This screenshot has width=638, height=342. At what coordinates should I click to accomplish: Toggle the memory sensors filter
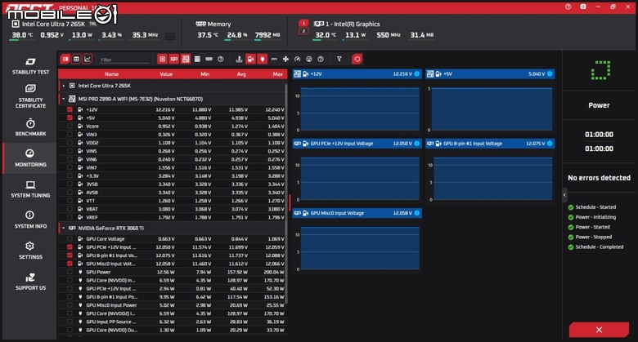[209, 60]
